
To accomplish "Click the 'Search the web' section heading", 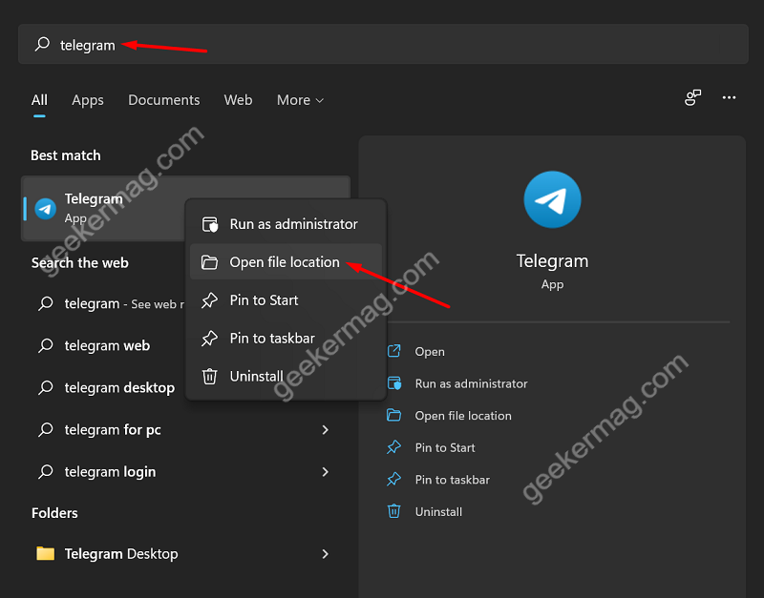I will [x=80, y=262].
